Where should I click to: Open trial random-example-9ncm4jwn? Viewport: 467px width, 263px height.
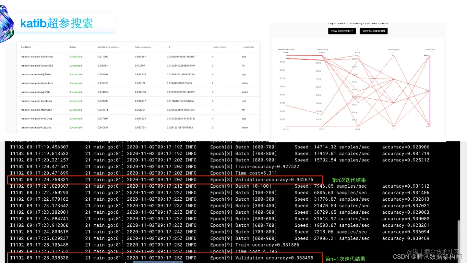(x=37, y=83)
